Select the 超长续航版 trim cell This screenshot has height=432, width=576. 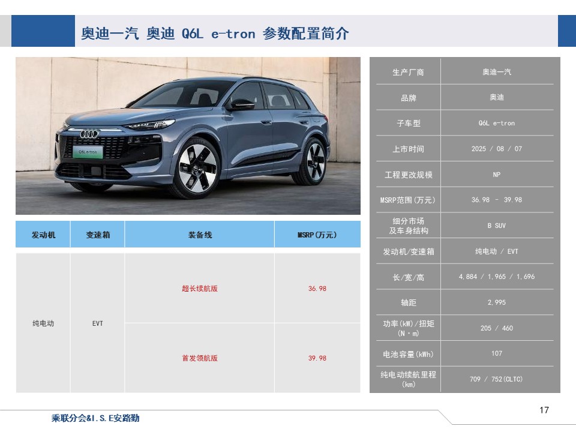point(199,289)
